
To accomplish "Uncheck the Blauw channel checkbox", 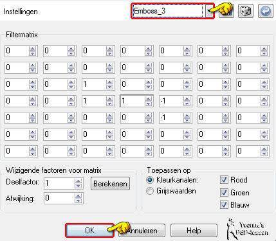I will click(224, 205).
